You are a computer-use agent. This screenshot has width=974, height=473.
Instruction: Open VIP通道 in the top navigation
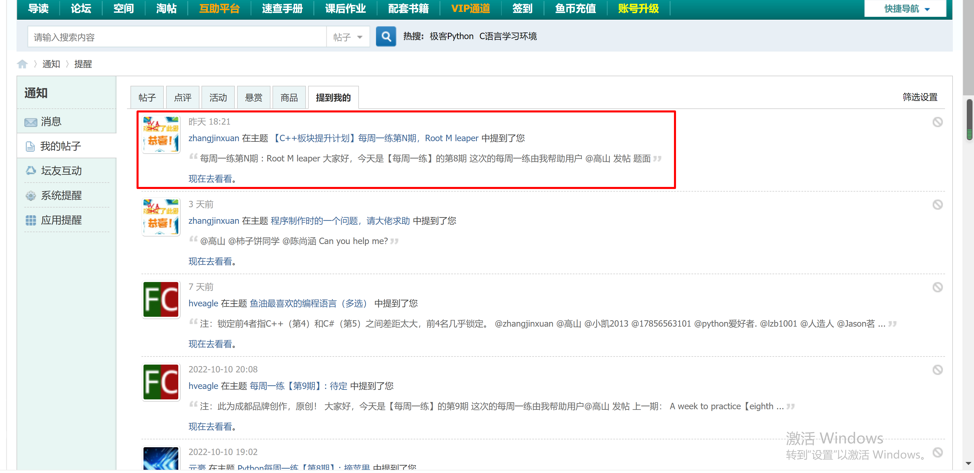tap(471, 8)
